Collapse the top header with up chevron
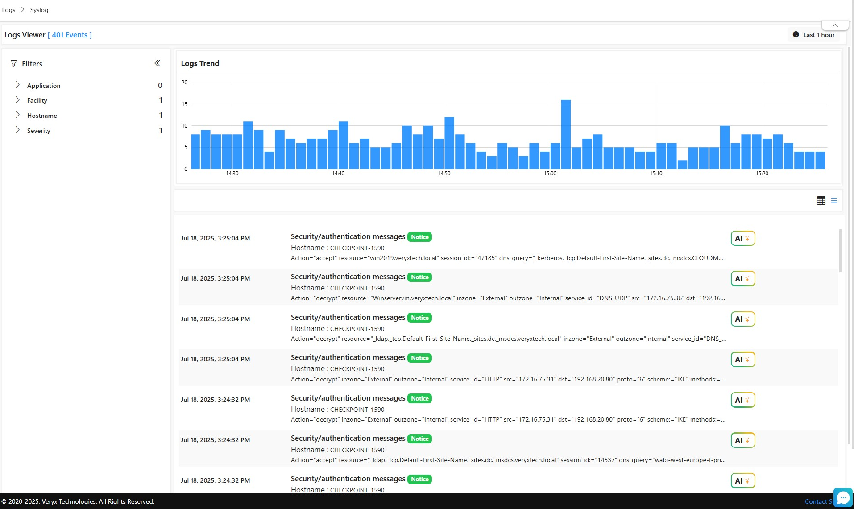 835,25
